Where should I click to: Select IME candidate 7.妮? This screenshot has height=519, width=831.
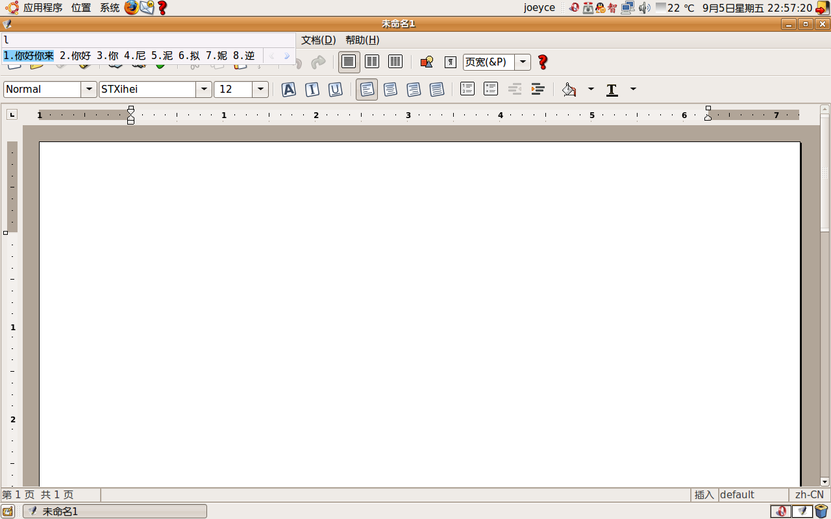[x=217, y=56]
